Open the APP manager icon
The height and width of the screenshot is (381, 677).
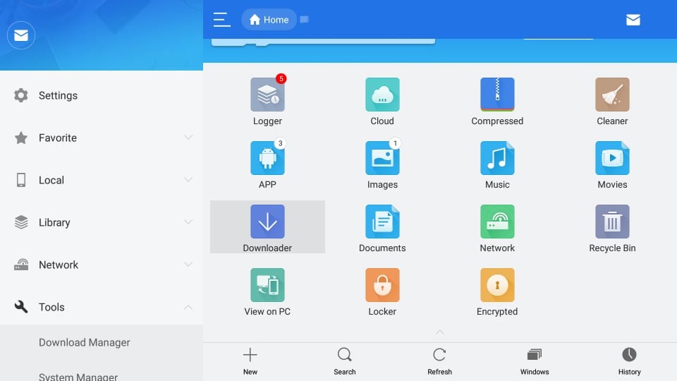coord(267,158)
